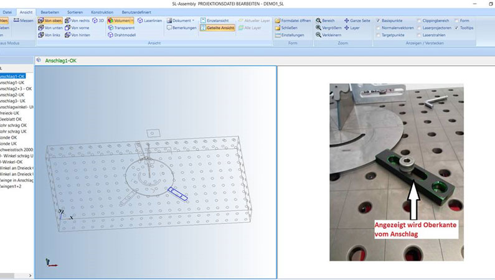Switch to Drahtmodell wireframe mode
This screenshot has height=280, width=495.
(123, 35)
